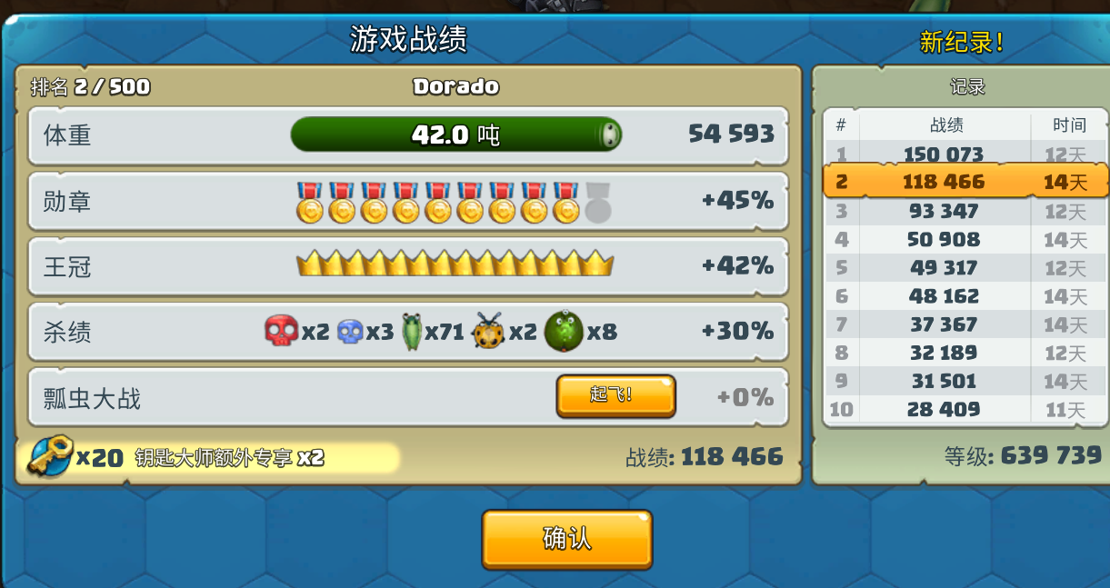Click the 钥匙大师额外专享 x2 bonus banner
This screenshot has width=1110, height=588.
tap(229, 457)
